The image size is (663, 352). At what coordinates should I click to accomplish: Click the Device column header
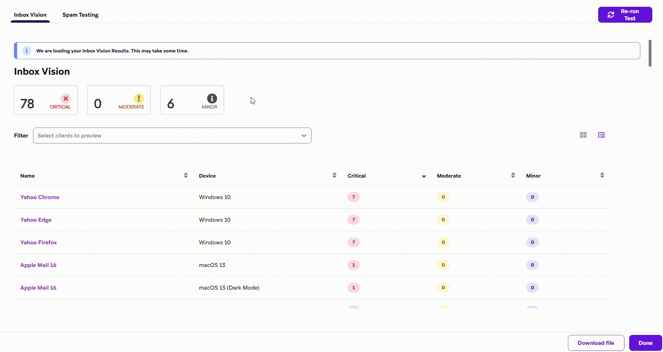(x=207, y=176)
